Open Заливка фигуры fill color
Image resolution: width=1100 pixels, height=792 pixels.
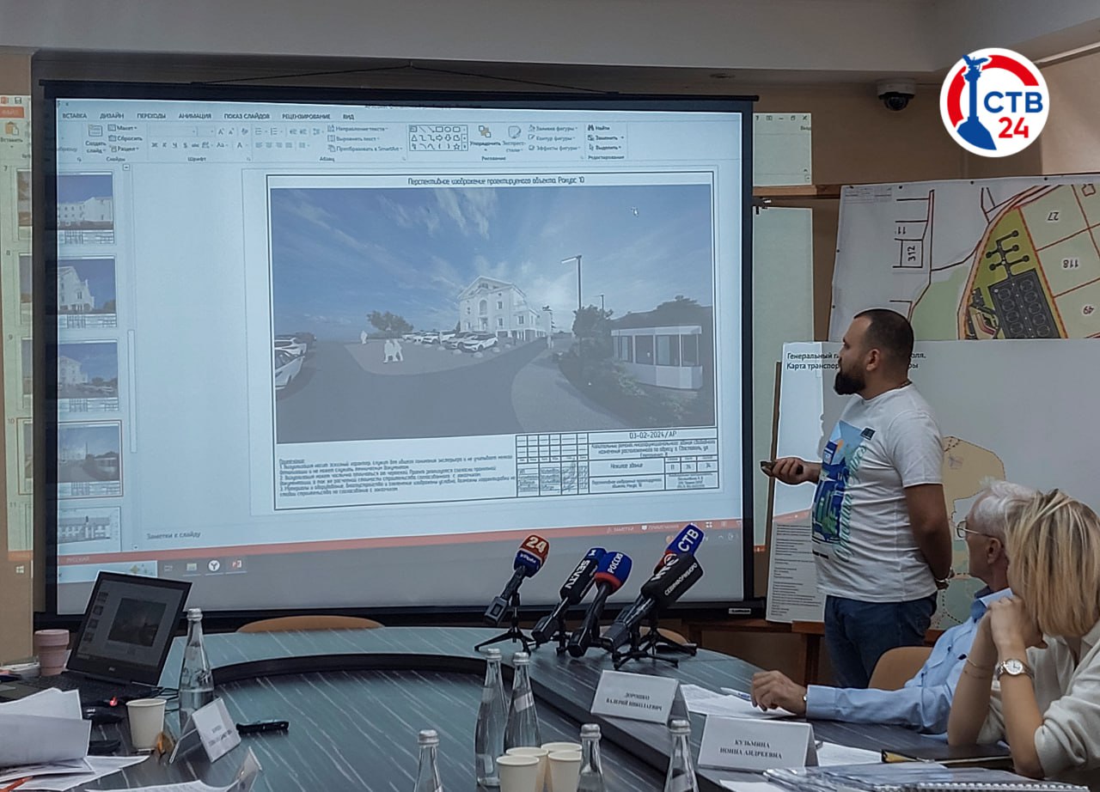point(553,128)
